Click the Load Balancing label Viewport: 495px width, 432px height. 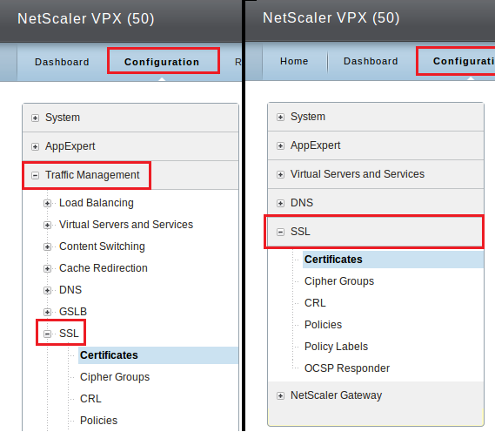97,203
